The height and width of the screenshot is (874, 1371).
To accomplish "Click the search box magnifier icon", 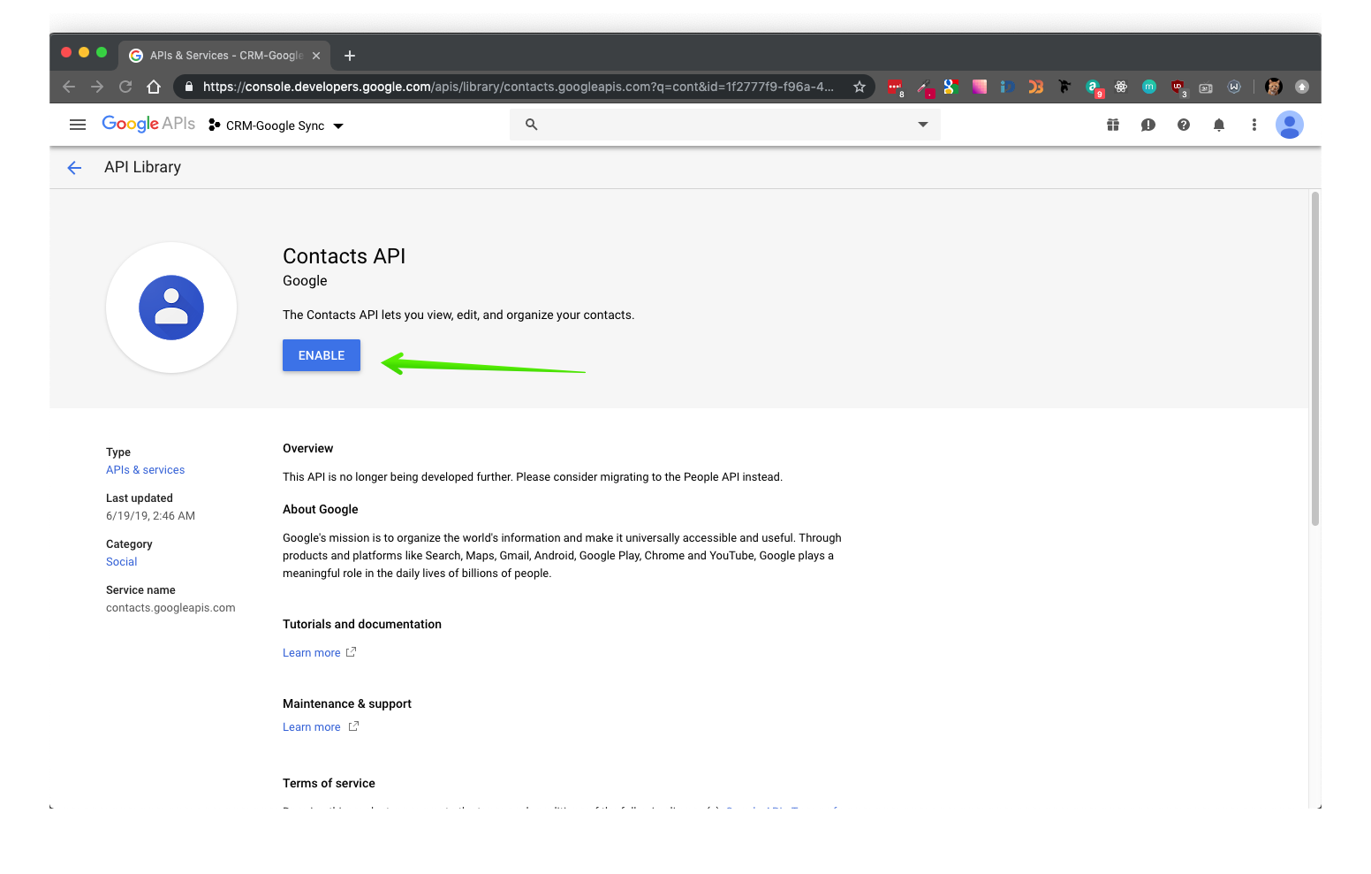I will click(532, 125).
